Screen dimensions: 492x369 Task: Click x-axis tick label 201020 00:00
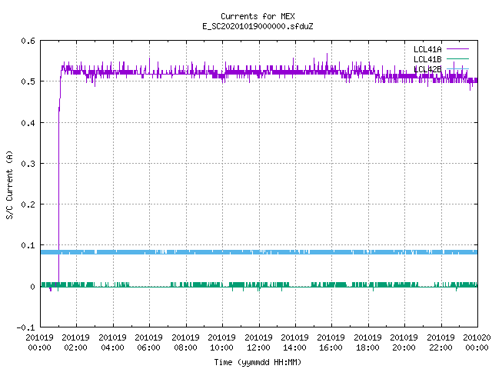[477, 343]
